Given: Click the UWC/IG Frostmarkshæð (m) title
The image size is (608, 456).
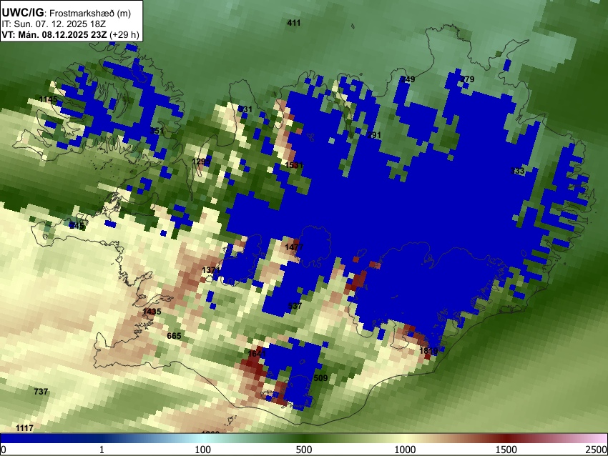Looking at the screenshot, I should (x=67, y=13).
